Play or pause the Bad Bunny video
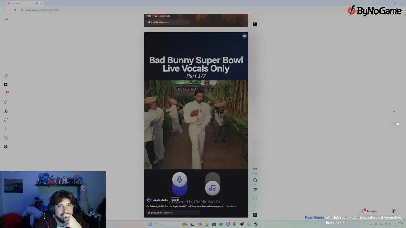 pyautogui.click(x=196, y=125)
